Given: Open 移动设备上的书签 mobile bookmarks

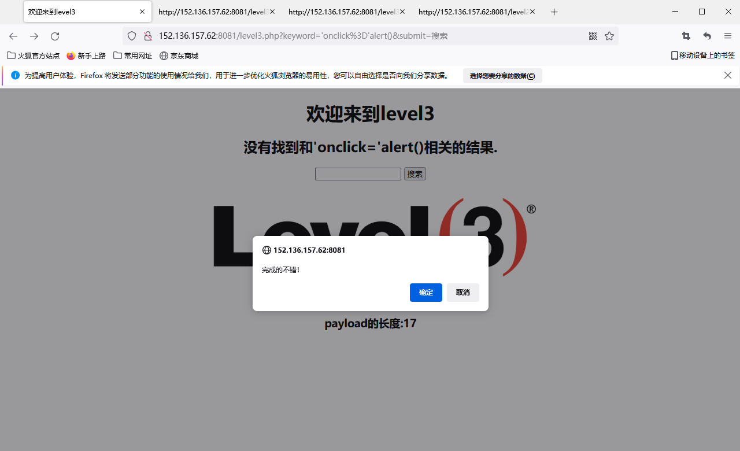Looking at the screenshot, I should (x=702, y=56).
